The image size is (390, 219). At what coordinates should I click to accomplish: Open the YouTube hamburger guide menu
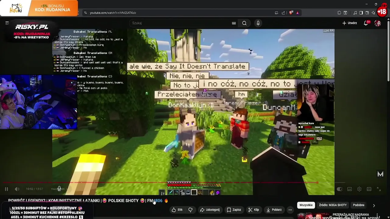[7, 23]
